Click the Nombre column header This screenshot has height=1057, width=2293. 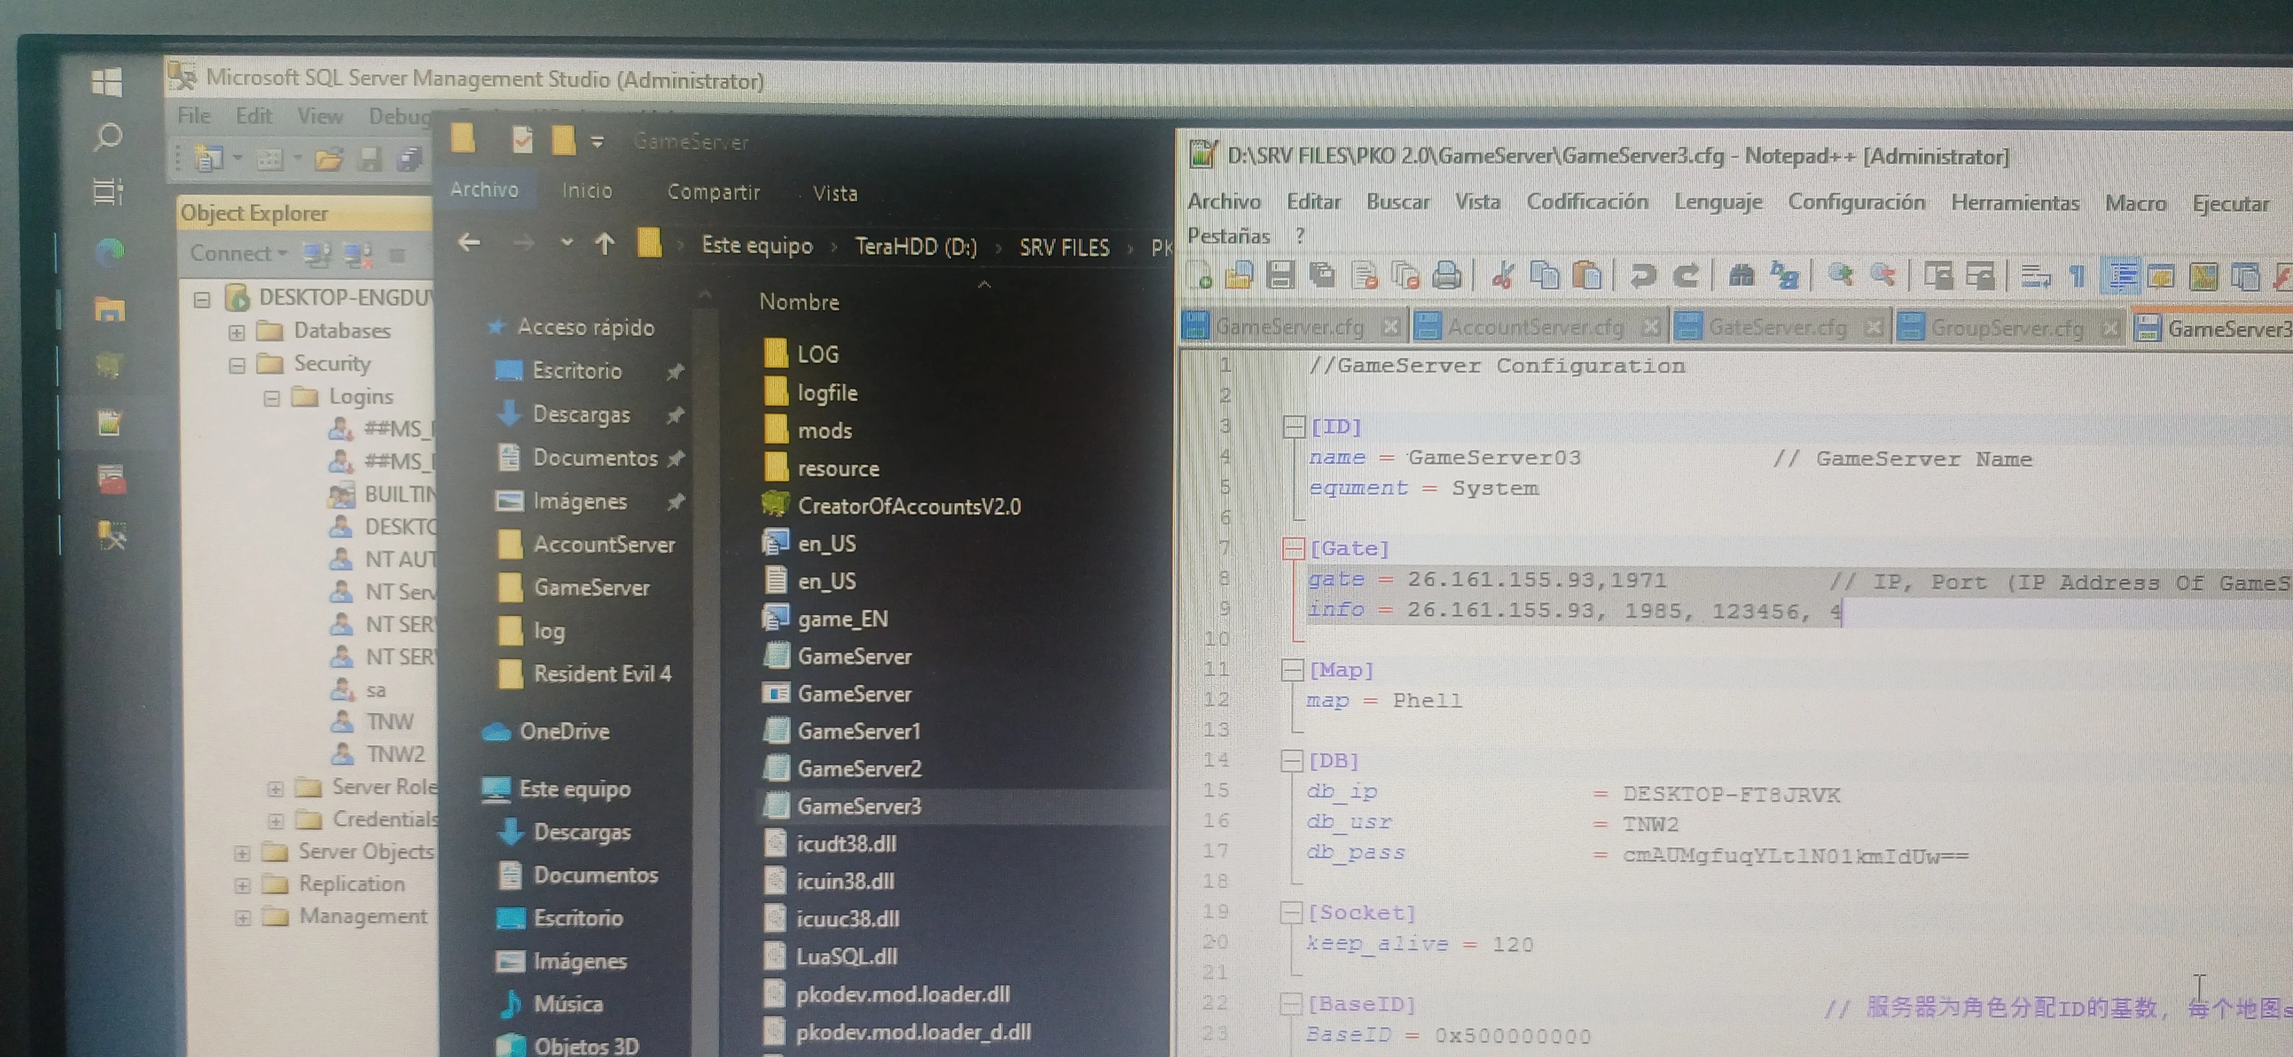[799, 302]
